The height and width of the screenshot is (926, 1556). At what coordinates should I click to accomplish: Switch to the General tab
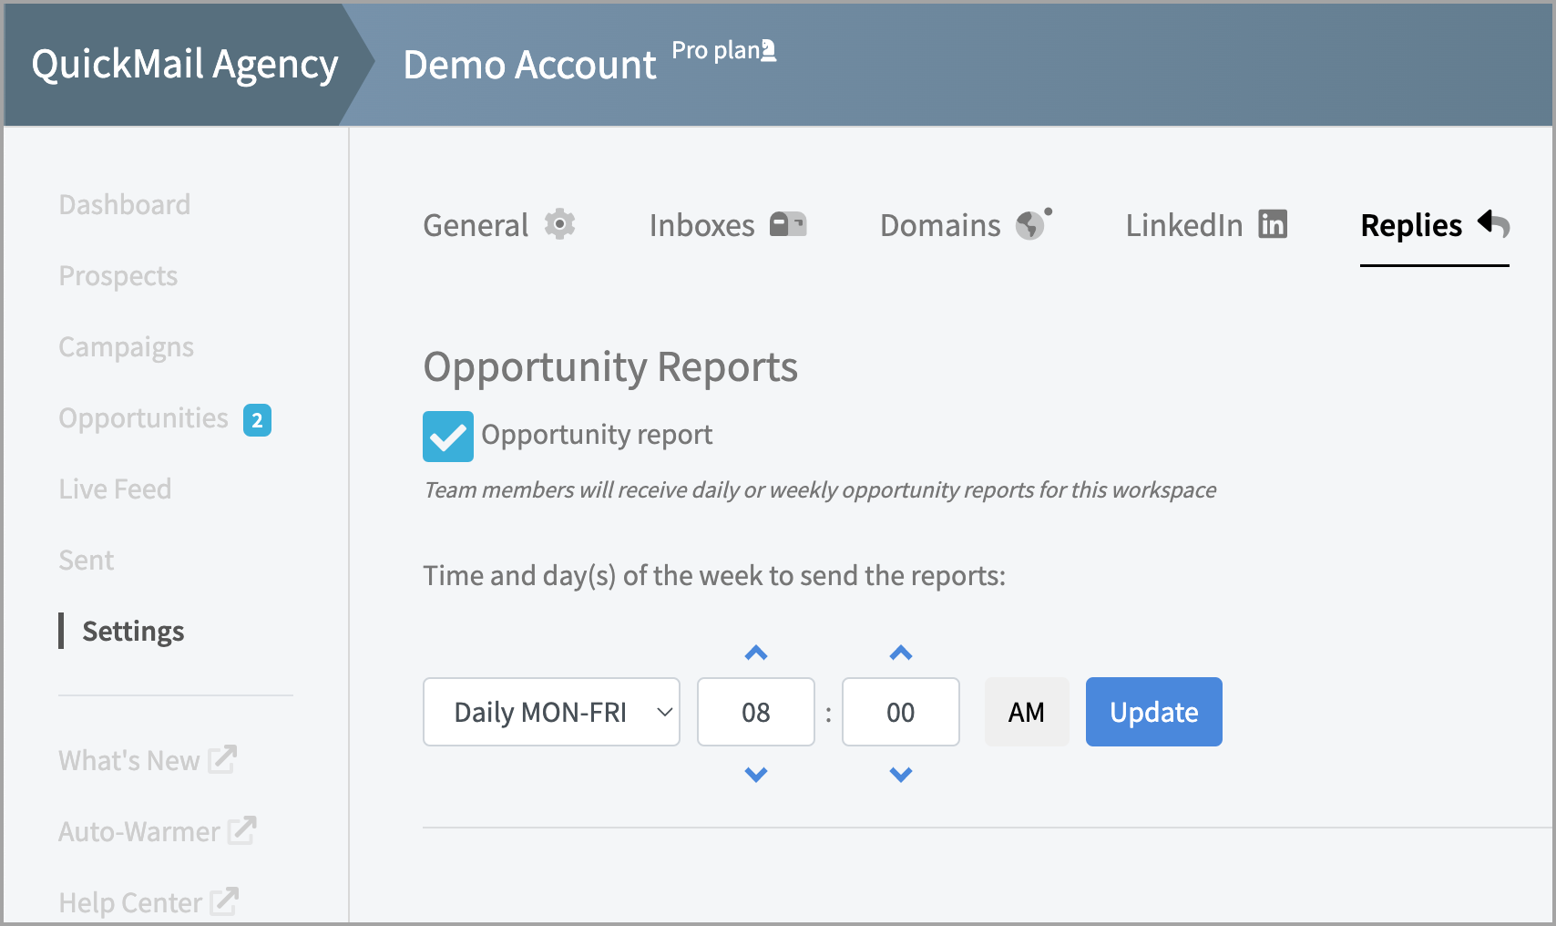pos(499,225)
